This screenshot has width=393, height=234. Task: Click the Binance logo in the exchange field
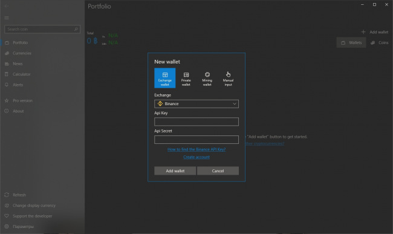pos(160,103)
